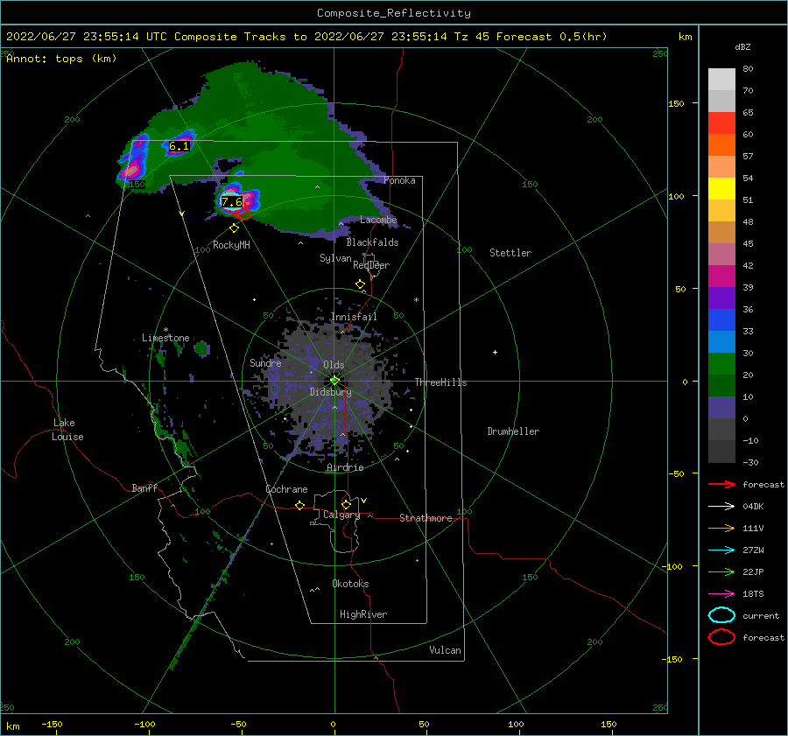The width and height of the screenshot is (788, 736).
Task: Click the Composite_Reflectivity title
Action: (394, 13)
